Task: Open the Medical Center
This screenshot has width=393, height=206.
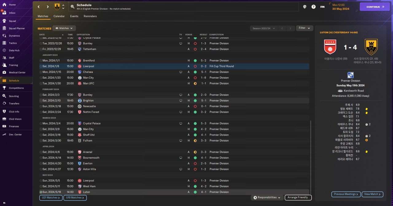Action: click(17, 73)
